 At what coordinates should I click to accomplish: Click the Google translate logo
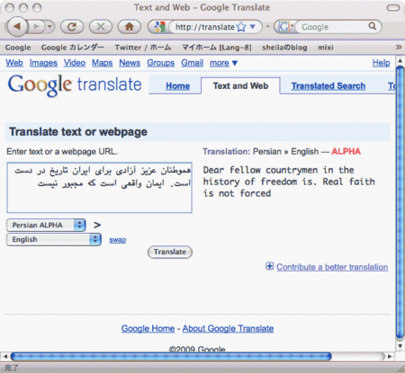coord(75,85)
